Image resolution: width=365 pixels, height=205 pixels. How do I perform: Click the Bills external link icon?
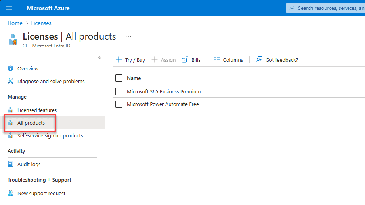pyautogui.click(x=185, y=59)
